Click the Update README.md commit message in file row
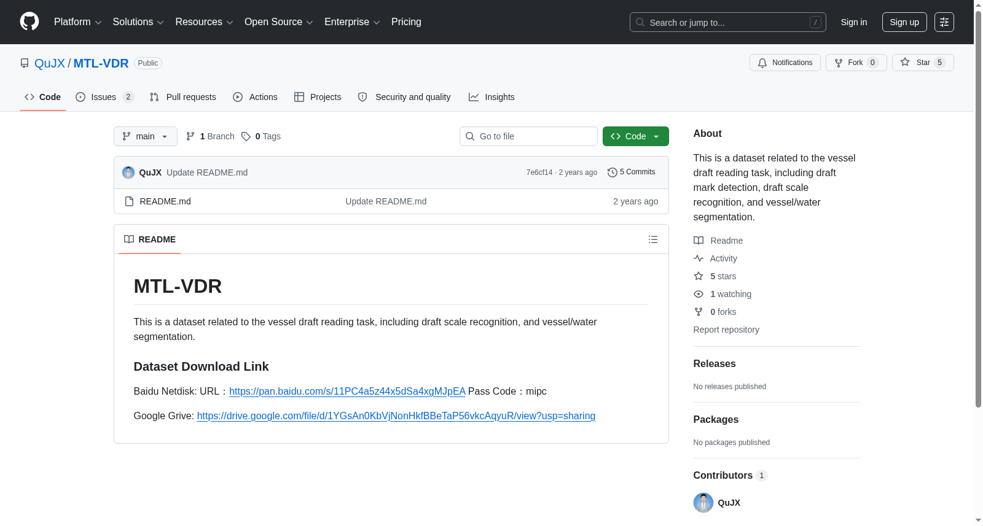This screenshot has height=526, width=983. [x=386, y=201]
